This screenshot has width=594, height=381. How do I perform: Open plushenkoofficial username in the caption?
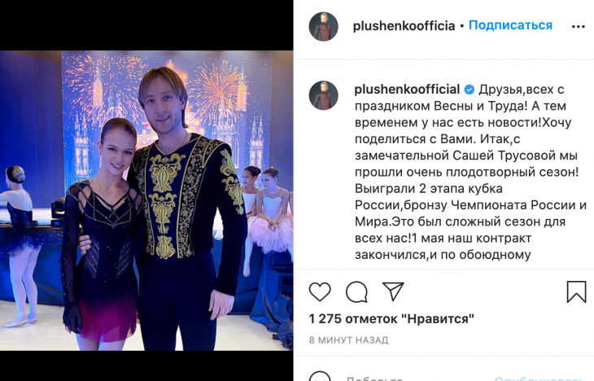[407, 90]
